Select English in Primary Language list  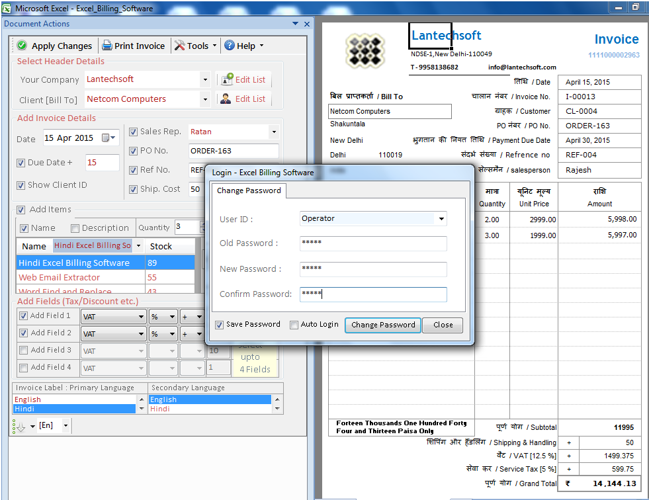click(x=75, y=399)
